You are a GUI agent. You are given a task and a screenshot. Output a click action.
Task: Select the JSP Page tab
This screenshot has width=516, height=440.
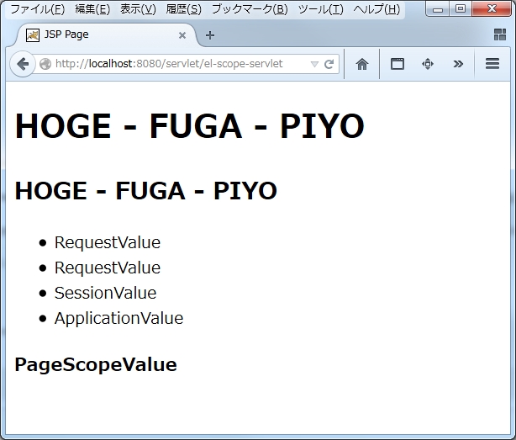tap(106, 34)
